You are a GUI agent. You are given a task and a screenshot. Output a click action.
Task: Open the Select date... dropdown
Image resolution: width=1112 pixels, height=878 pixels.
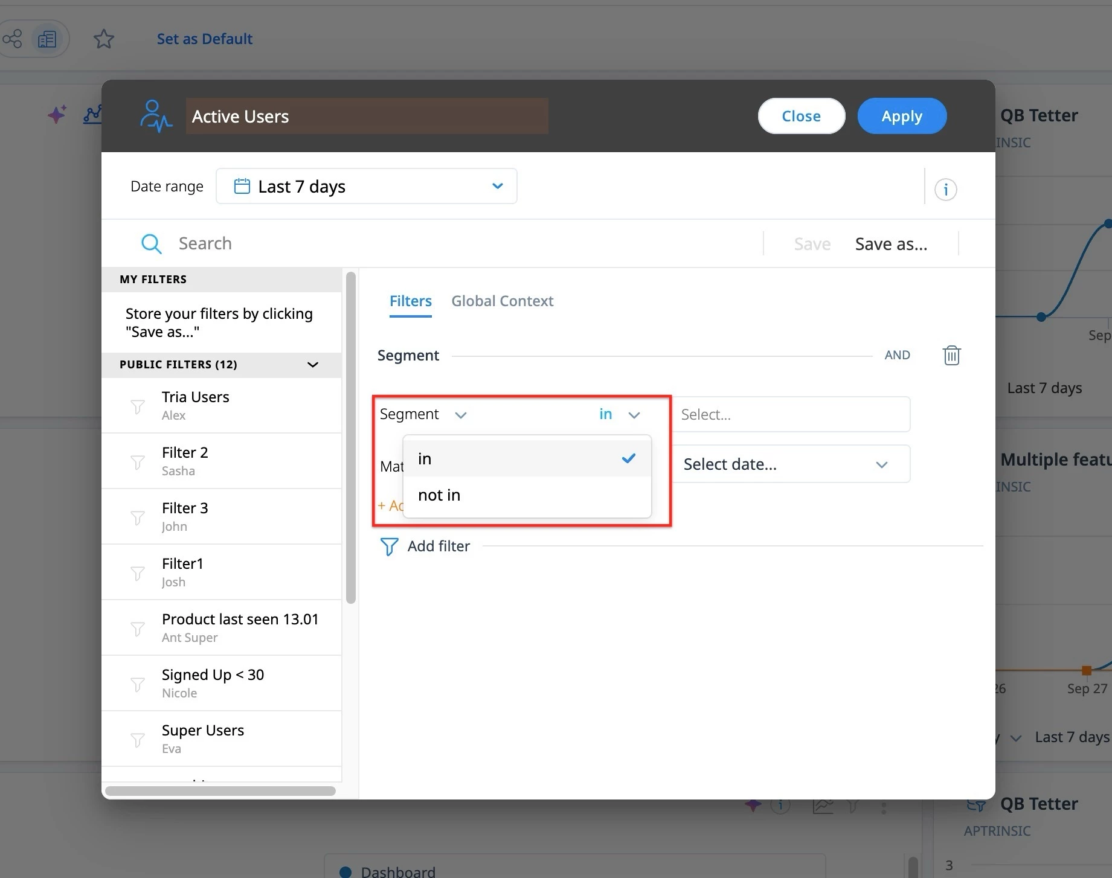point(791,464)
